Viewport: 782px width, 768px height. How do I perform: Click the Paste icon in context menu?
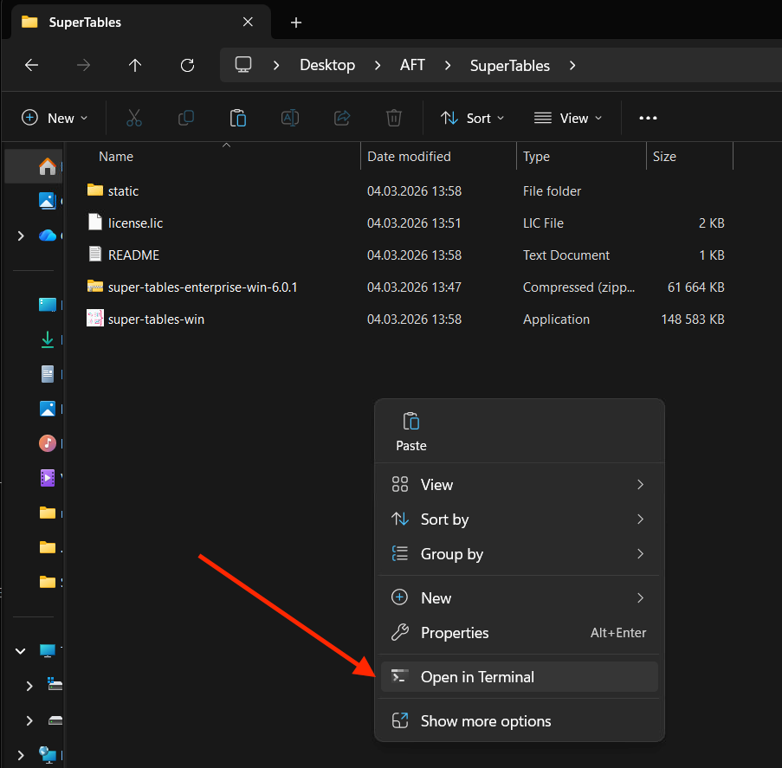[x=411, y=431]
